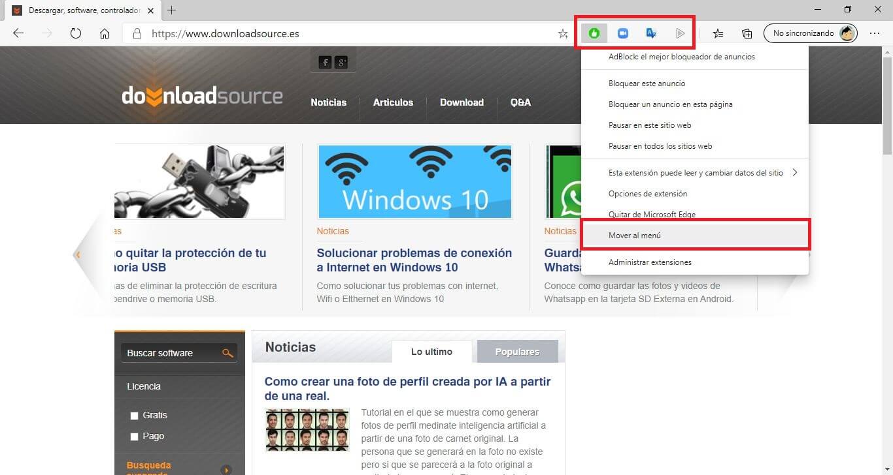893x475 pixels.
Task: Click the translator extension icon
Action: (x=651, y=33)
